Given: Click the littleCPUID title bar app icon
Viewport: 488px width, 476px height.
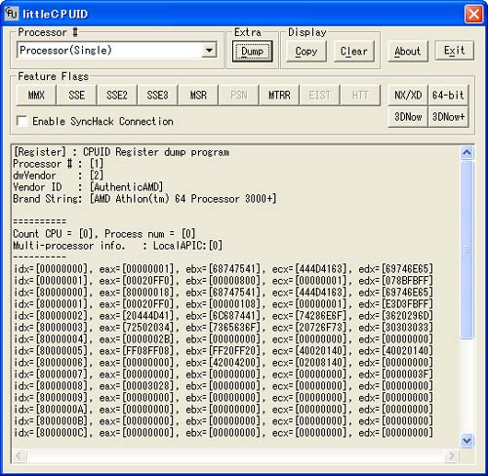Looking at the screenshot, I should 12,14.
